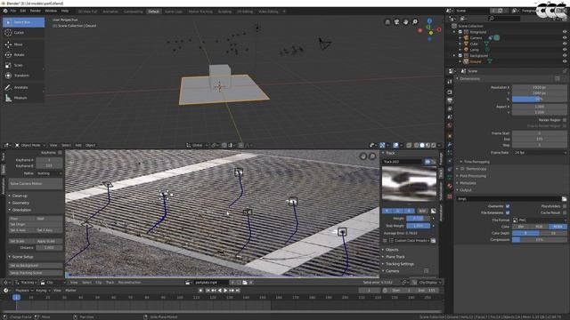Open the View Layer properties tab icon

450,108
